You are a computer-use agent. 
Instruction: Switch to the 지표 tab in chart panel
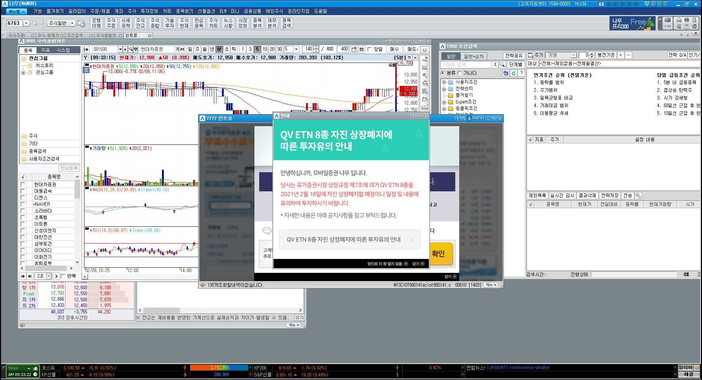pos(45,50)
